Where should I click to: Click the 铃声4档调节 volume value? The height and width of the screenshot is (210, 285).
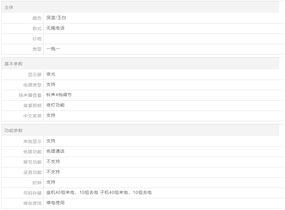pyautogui.click(x=59, y=95)
